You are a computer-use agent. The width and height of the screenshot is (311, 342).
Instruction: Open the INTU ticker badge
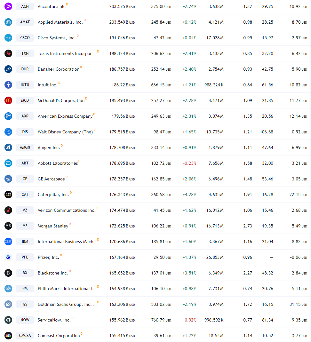pos(25,85)
